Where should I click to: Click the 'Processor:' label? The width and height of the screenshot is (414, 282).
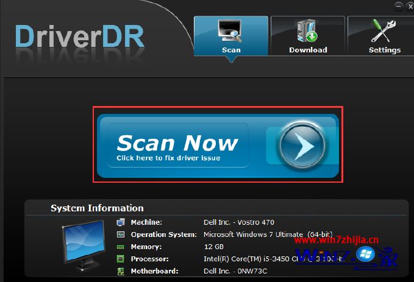pos(150,259)
